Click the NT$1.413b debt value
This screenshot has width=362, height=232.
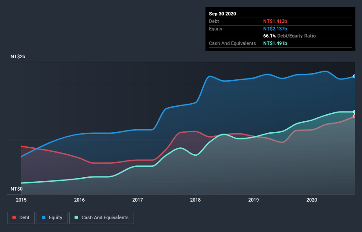pyautogui.click(x=275, y=21)
